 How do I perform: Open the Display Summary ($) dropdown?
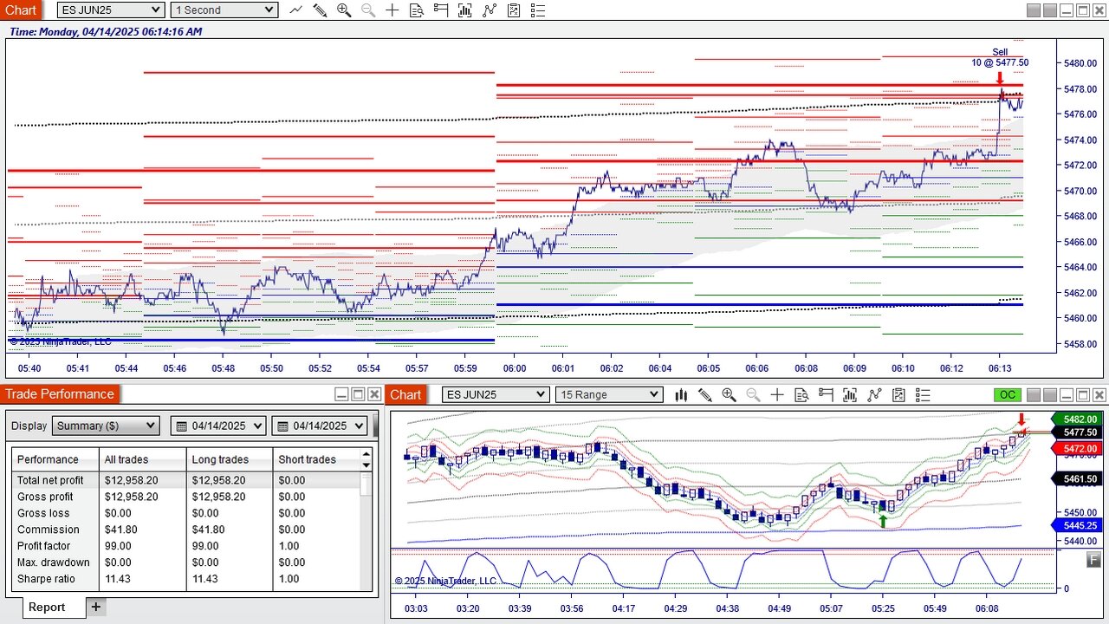106,426
